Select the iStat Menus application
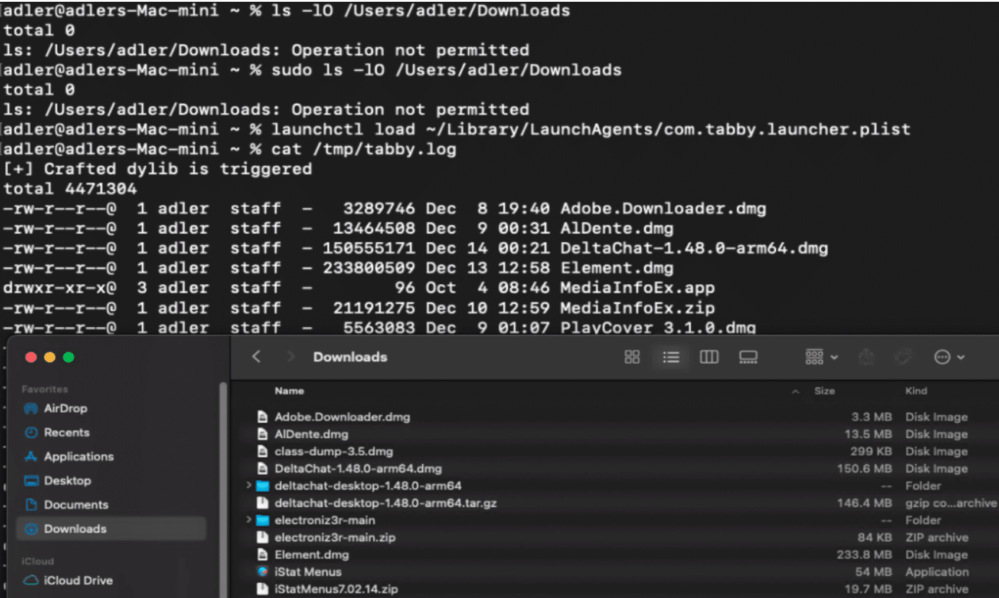Viewport: 999px width, 598px height. (x=308, y=571)
